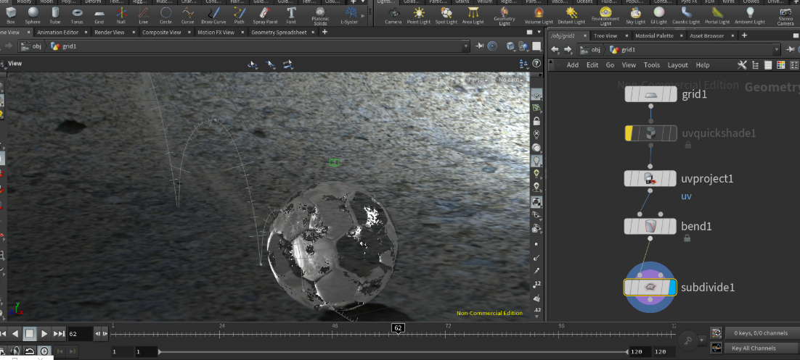Open the Layout menu in network editor

coord(677,65)
